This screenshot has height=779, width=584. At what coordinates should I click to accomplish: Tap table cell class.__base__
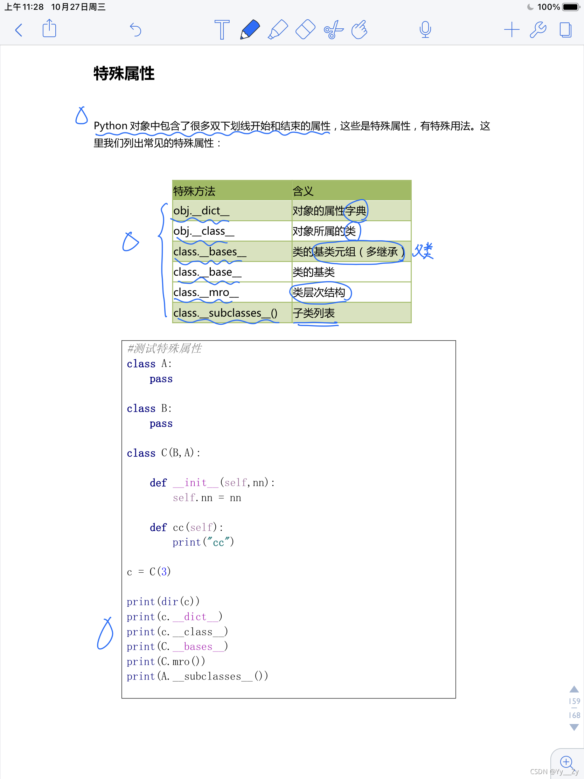click(232, 272)
